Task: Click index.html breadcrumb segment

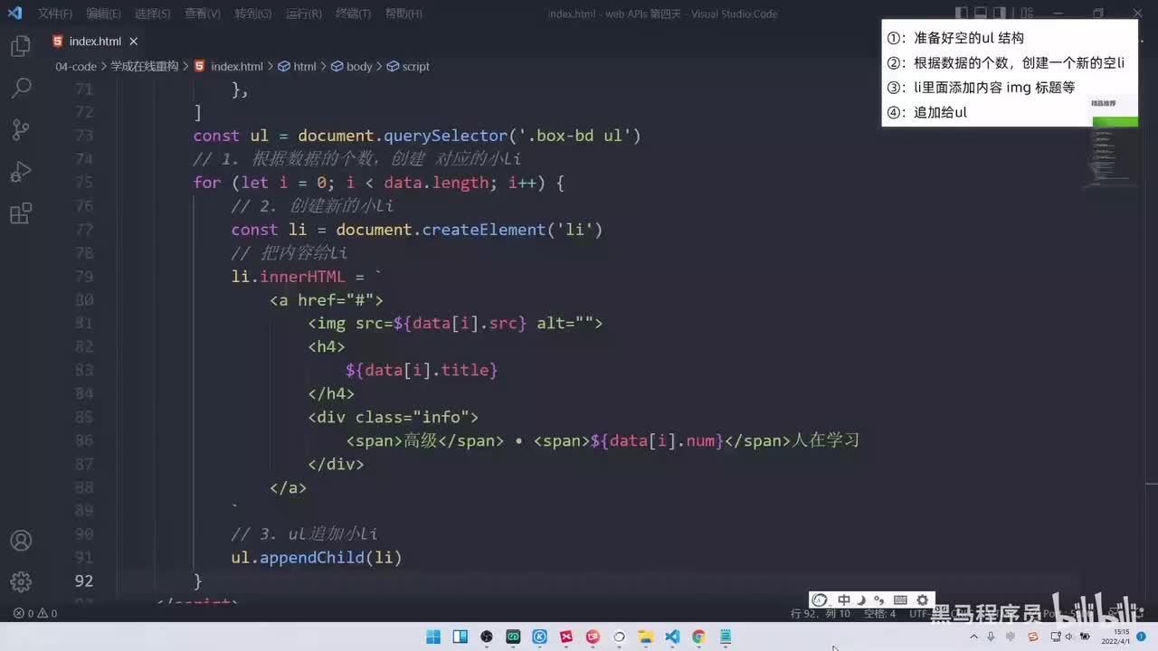Action: tap(229, 67)
